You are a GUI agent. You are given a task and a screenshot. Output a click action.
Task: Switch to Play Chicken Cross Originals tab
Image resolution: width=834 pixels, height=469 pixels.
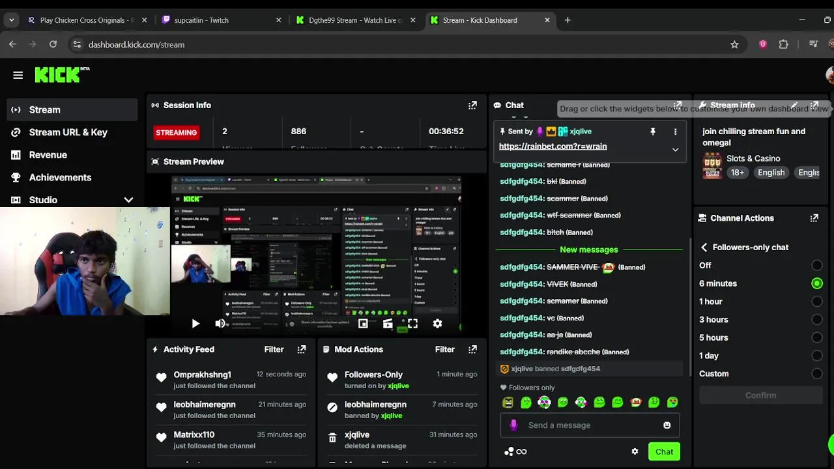[87, 20]
